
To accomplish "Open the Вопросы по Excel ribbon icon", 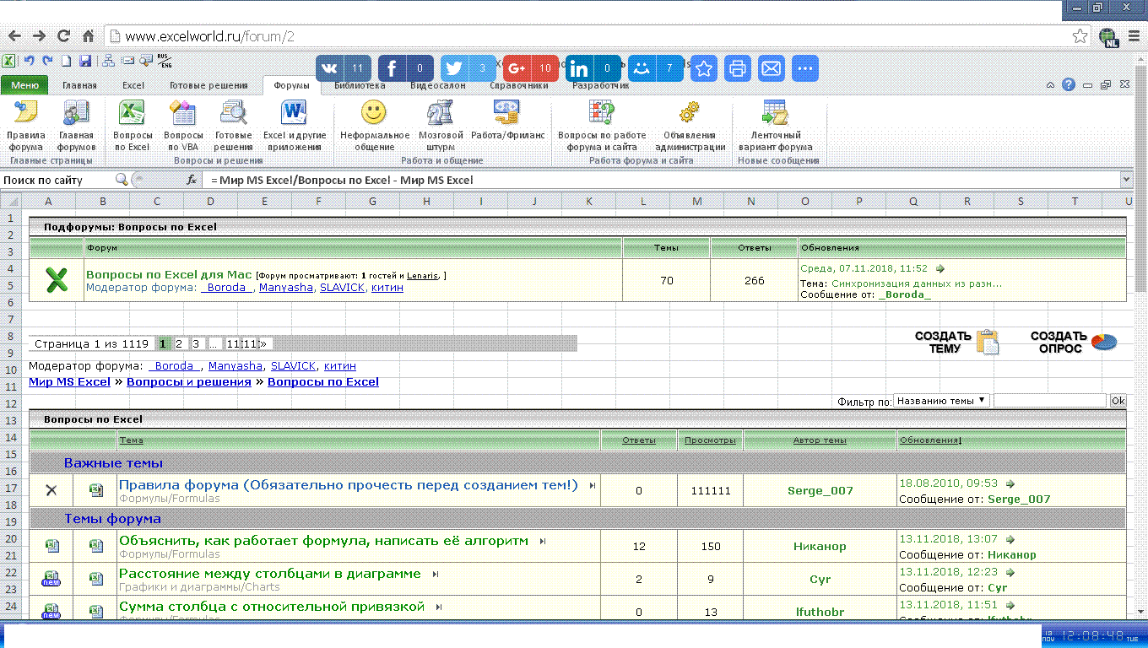I will (133, 112).
